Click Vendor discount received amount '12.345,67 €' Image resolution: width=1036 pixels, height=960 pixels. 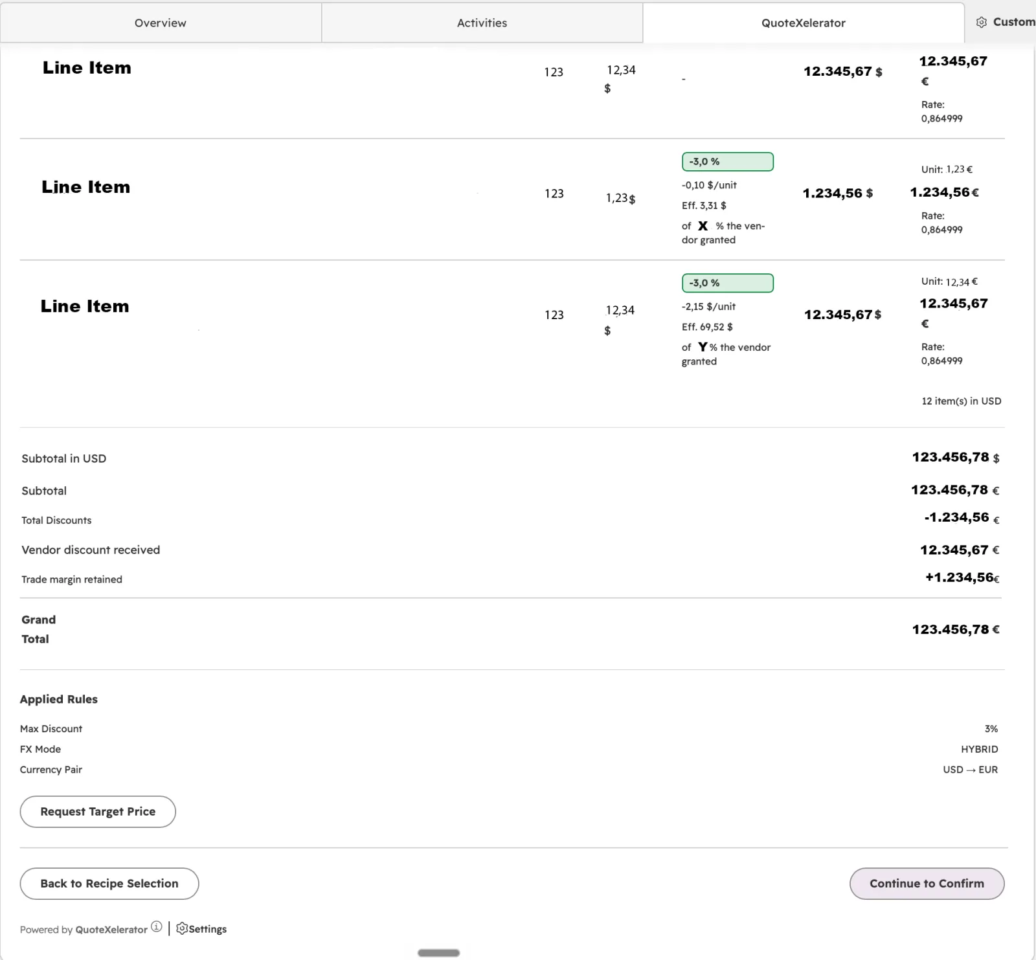(x=960, y=550)
